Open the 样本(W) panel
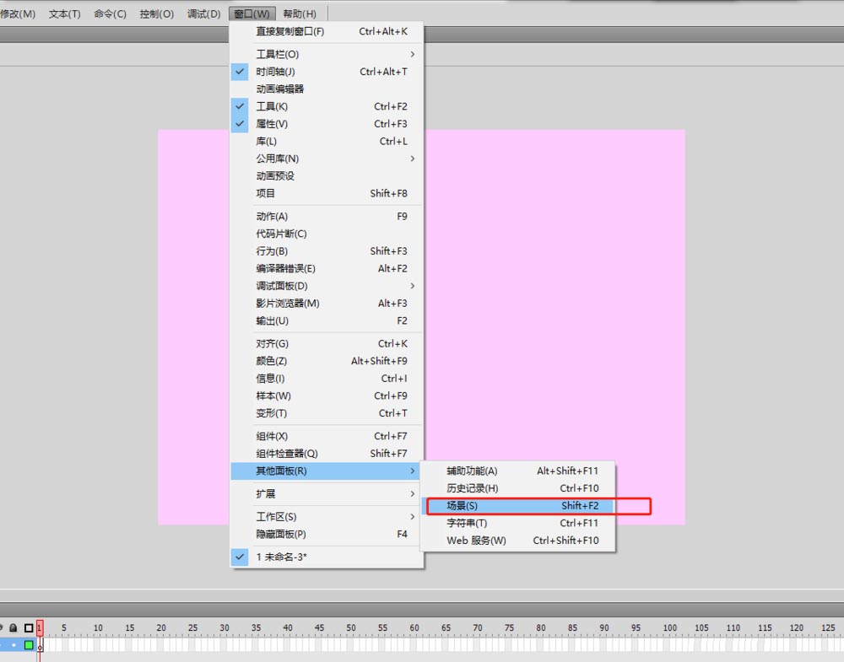844x662 pixels. tap(327, 396)
